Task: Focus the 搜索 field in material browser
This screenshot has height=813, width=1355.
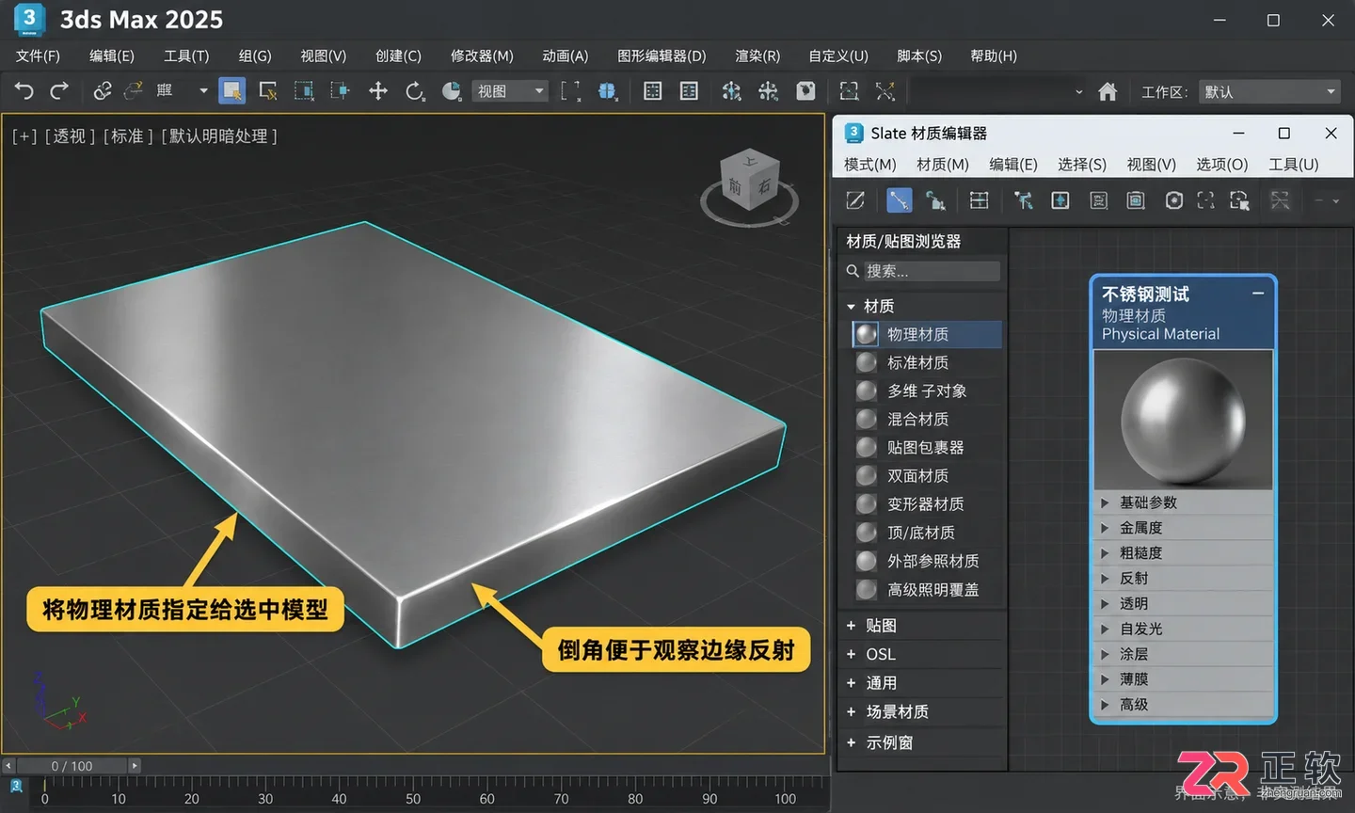Action: [932, 271]
